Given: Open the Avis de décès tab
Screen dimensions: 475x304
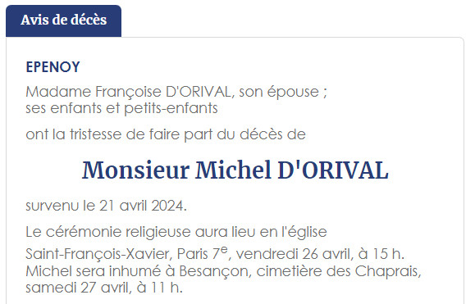Looking at the screenshot, I should [64, 20].
